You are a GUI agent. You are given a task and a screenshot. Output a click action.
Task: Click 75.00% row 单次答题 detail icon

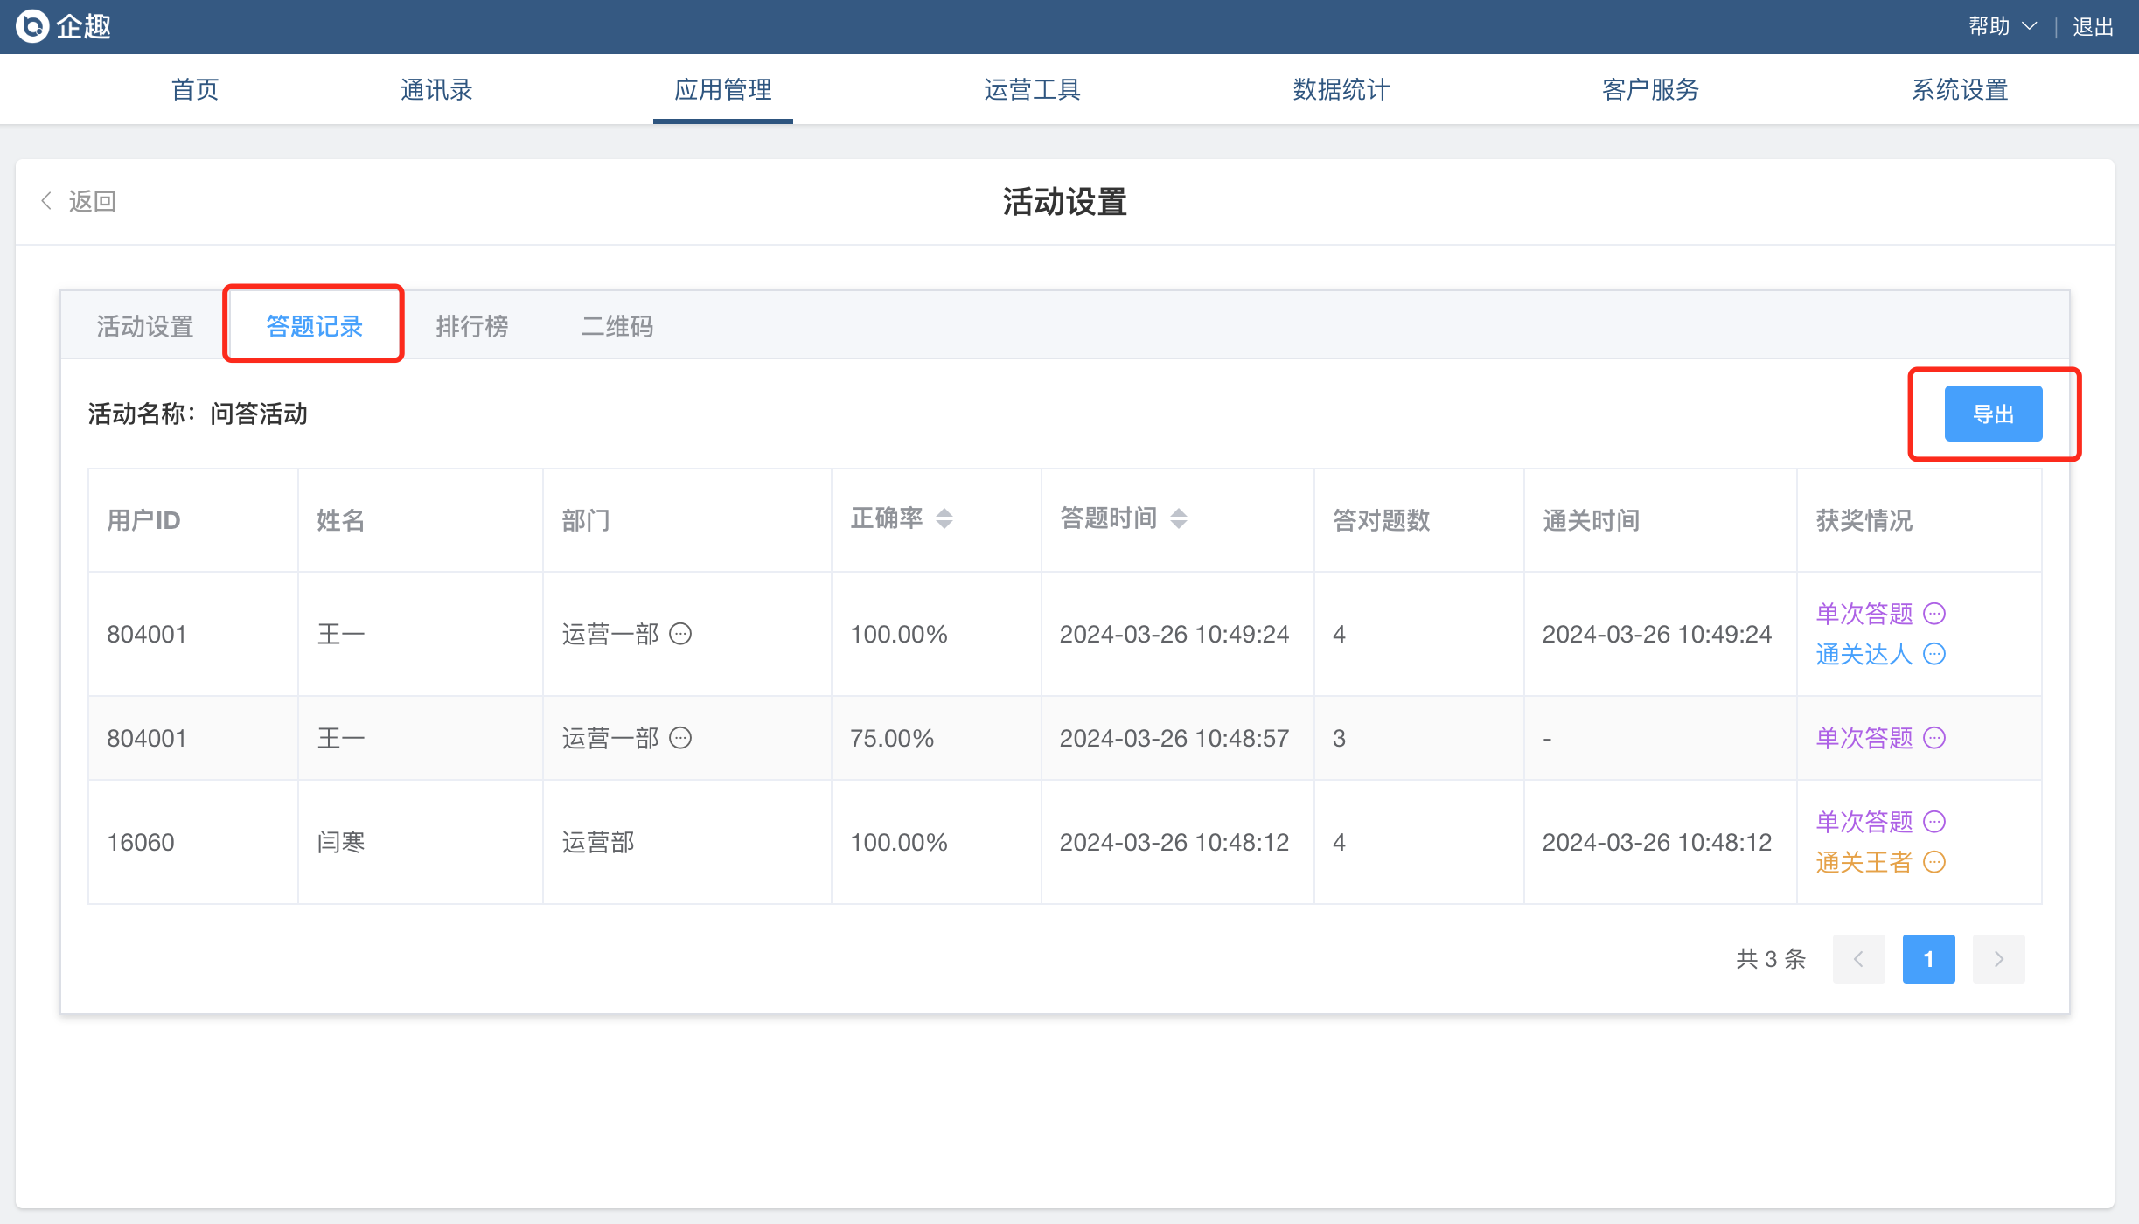(1934, 738)
